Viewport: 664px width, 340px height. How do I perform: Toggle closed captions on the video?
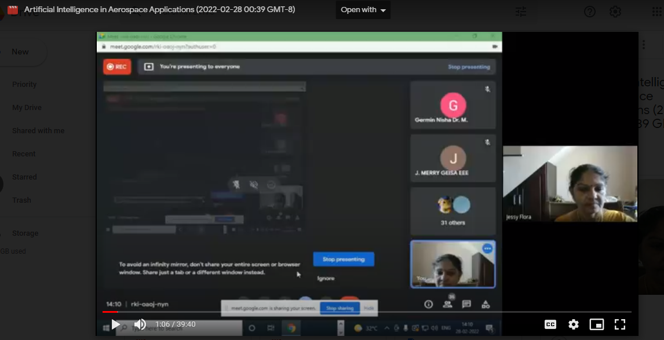(550, 324)
